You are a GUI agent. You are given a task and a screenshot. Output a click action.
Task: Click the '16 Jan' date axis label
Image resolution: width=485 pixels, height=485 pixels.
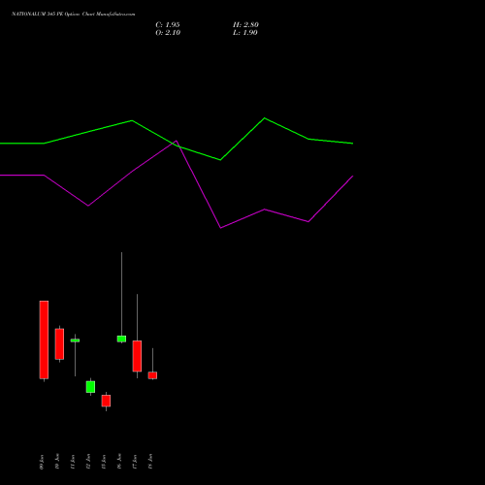[x=119, y=462]
